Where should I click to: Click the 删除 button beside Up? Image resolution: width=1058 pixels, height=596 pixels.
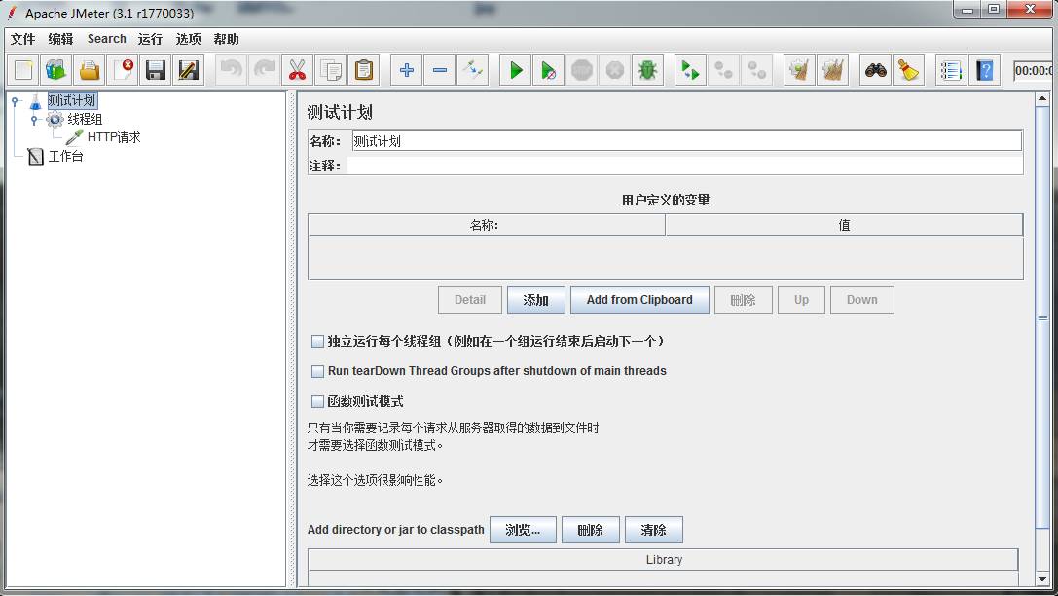click(743, 300)
